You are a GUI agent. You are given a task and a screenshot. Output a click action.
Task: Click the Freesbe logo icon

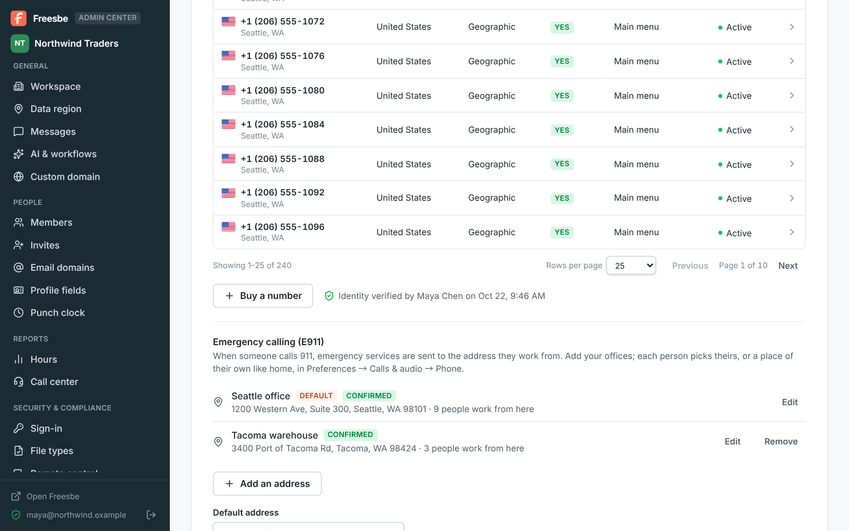pyautogui.click(x=19, y=18)
